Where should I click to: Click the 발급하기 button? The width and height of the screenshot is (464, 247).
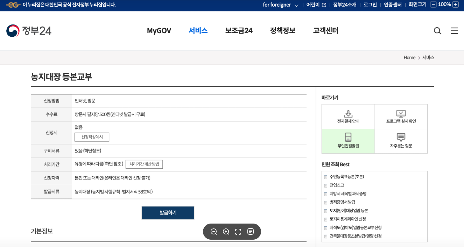[x=168, y=212]
